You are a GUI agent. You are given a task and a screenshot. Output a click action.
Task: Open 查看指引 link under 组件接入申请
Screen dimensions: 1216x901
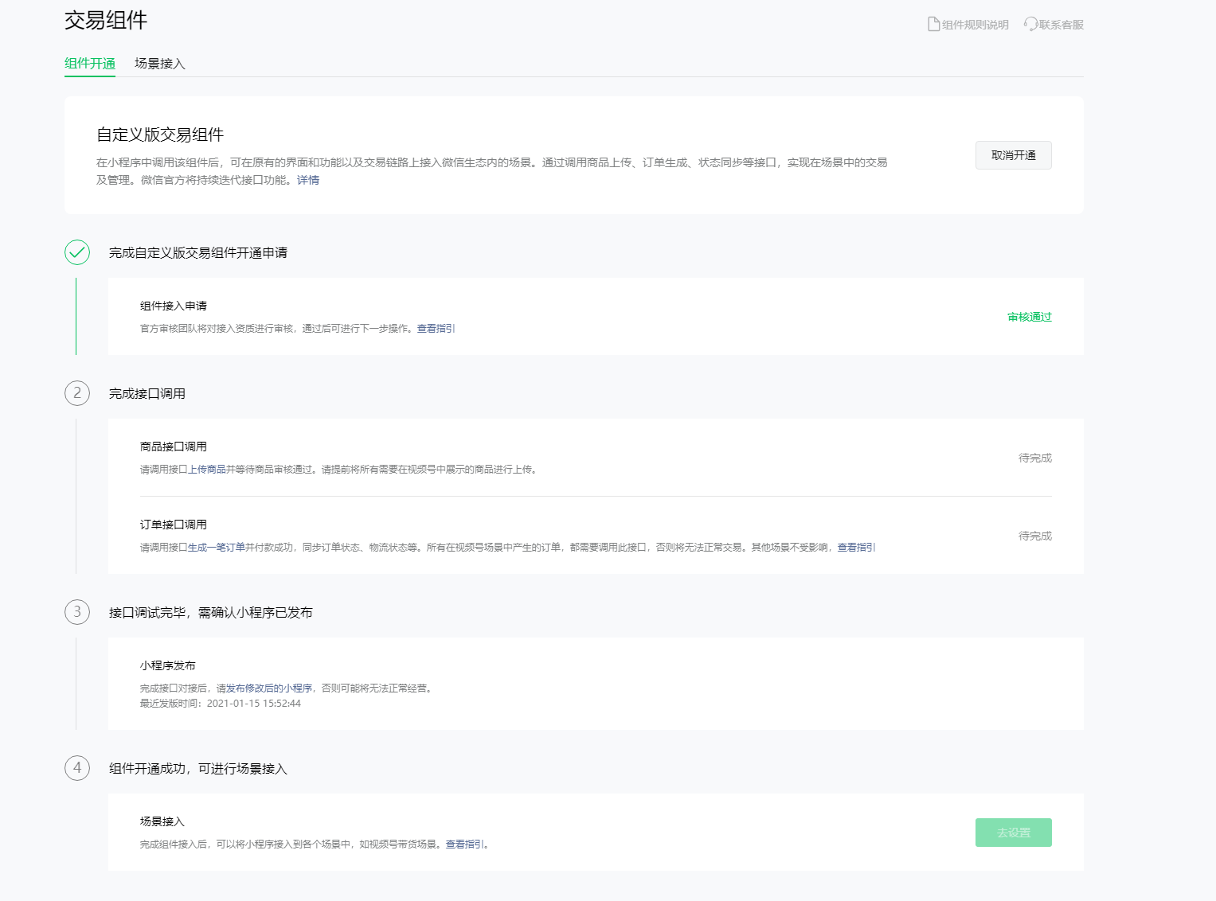point(436,329)
